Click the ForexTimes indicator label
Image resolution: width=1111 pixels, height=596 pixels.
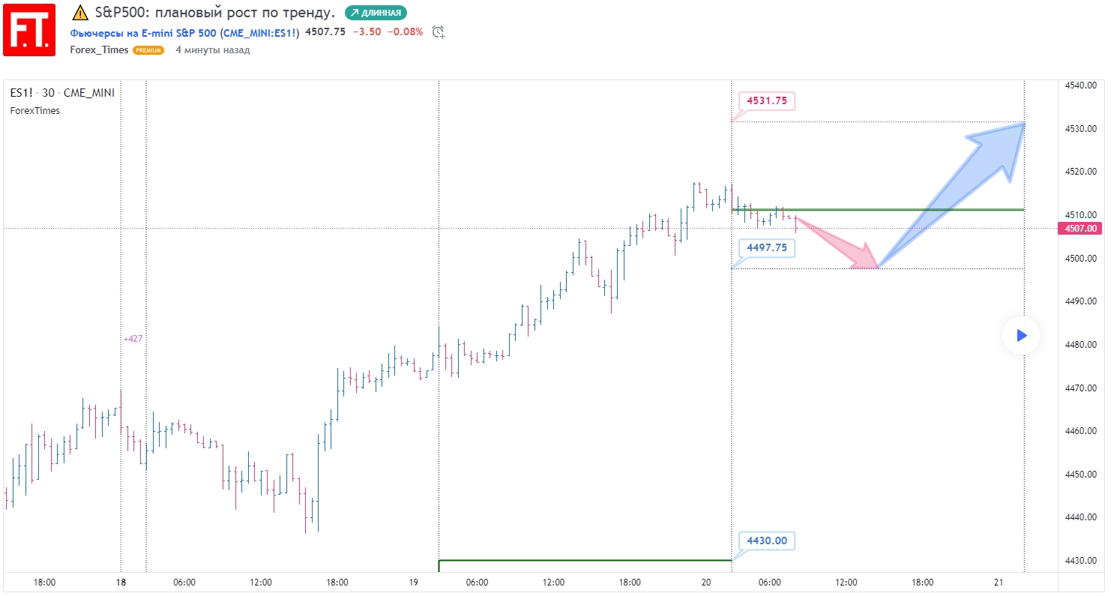point(34,111)
